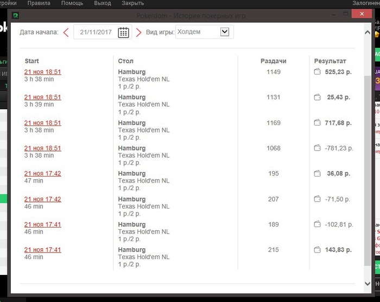
Task: Click the Результат column header
Action: click(330, 61)
